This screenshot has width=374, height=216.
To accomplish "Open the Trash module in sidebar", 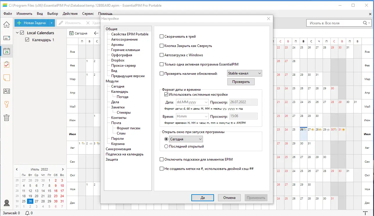I will click(x=6, y=117).
